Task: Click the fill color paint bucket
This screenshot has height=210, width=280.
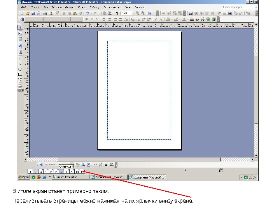Action: tap(168, 19)
